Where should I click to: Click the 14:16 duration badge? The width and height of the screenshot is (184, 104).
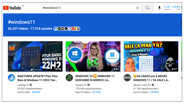[x=58, y=69]
